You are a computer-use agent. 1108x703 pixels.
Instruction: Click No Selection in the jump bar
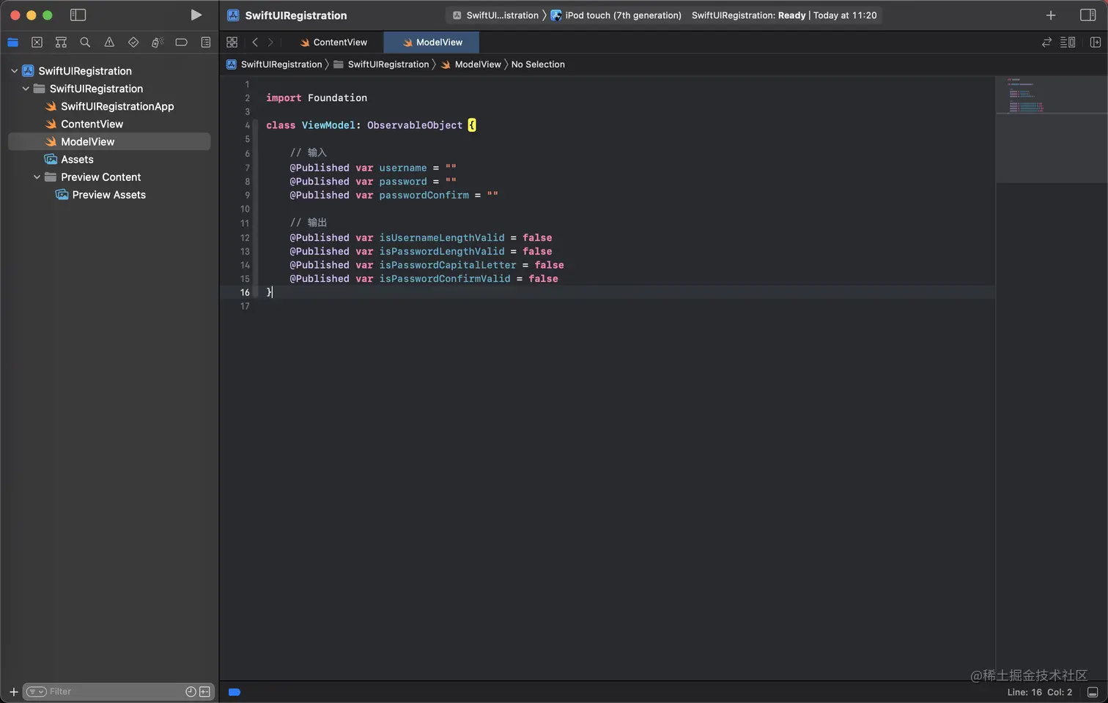pyautogui.click(x=538, y=64)
